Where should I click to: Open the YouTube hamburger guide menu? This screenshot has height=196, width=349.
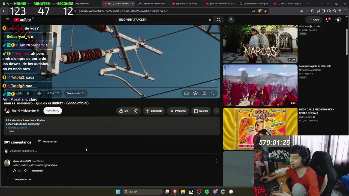pyautogui.click(x=7, y=20)
